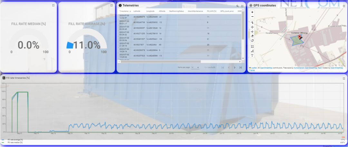Sort table by GPS_count_error column
This screenshot has width=348, height=147.
tap(227, 11)
